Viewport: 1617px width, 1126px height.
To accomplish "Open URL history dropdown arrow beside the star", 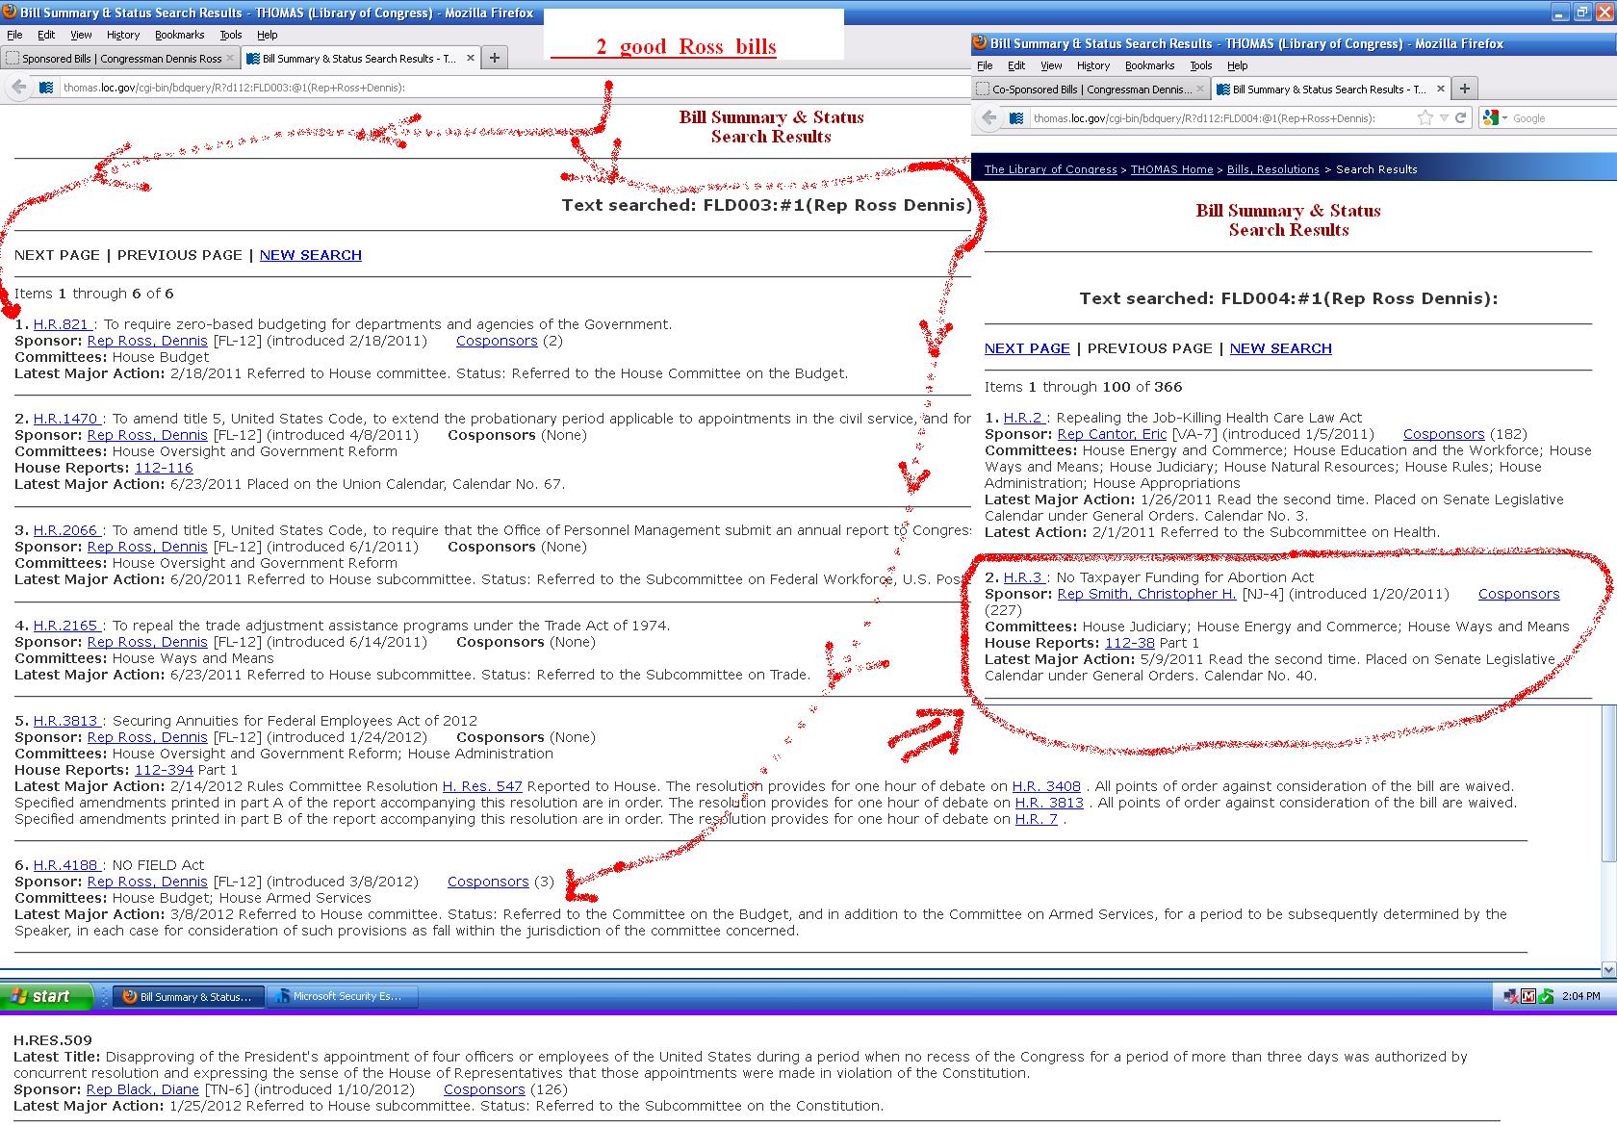I will pos(1444,118).
